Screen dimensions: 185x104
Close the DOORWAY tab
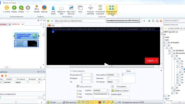coord(23,24)
